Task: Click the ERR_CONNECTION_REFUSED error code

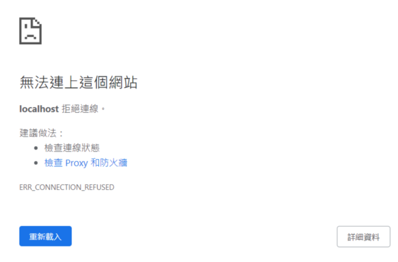Action: 67,187
